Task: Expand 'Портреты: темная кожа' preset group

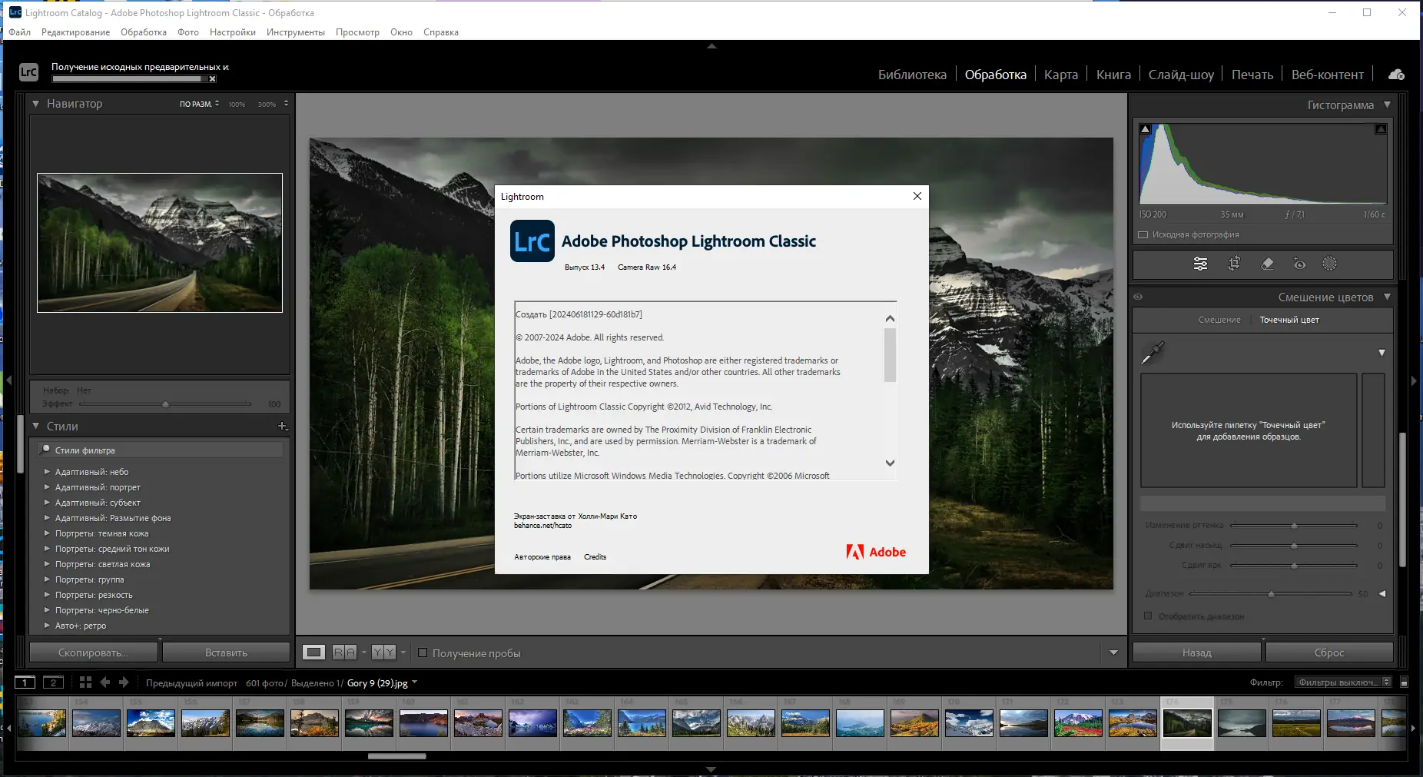Action: click(x=47, y=533)
